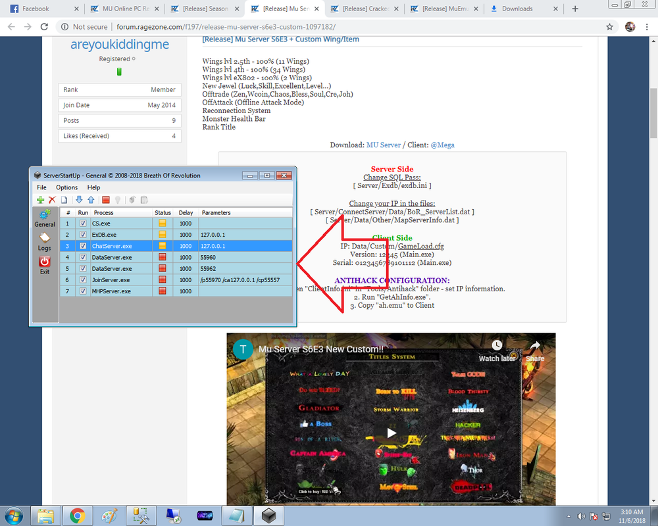658x526 pixels.
Task: Switch to the Downloads tab
Action: [523, 9]
